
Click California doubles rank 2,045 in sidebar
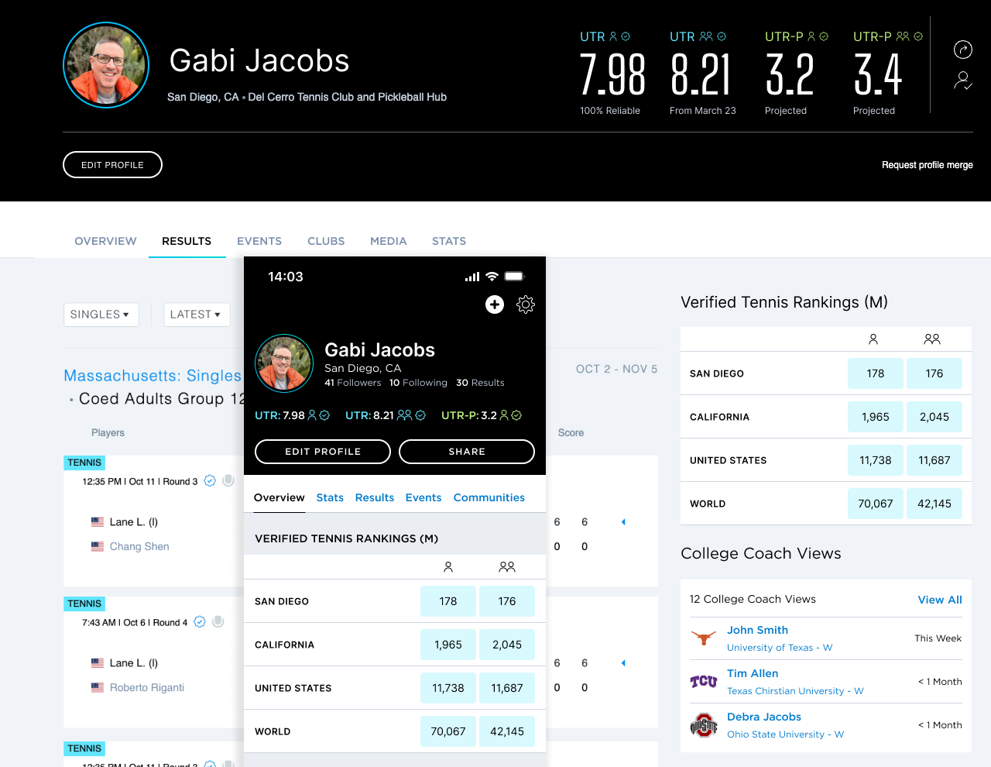pyautogui.click(x=934, y=417)
